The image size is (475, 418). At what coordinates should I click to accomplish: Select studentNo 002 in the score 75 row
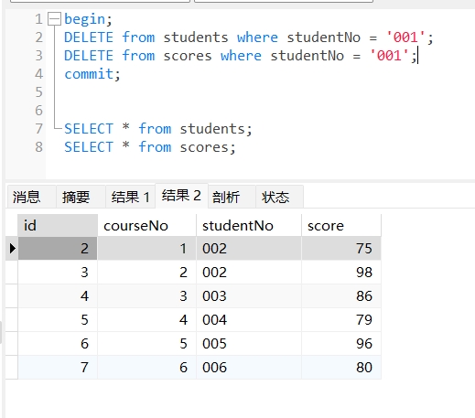tap(249, 249)
